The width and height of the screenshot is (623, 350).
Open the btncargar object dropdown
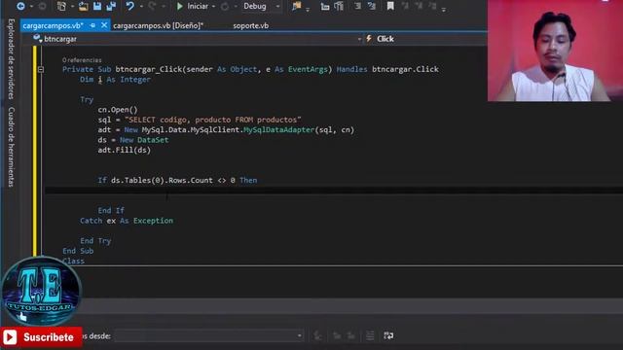pyautogui.click(x=198, y=39)
